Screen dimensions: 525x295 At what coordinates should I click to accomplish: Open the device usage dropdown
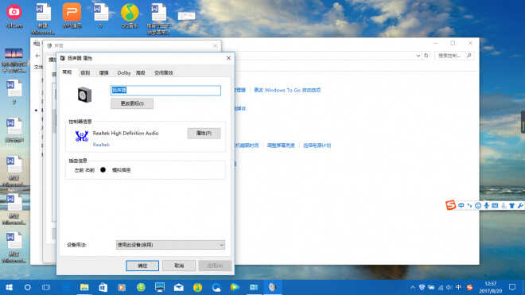tap(170, 245)
